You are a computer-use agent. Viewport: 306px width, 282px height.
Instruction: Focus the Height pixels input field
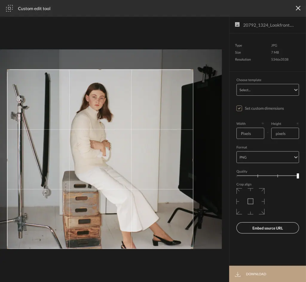pos(285,133)
